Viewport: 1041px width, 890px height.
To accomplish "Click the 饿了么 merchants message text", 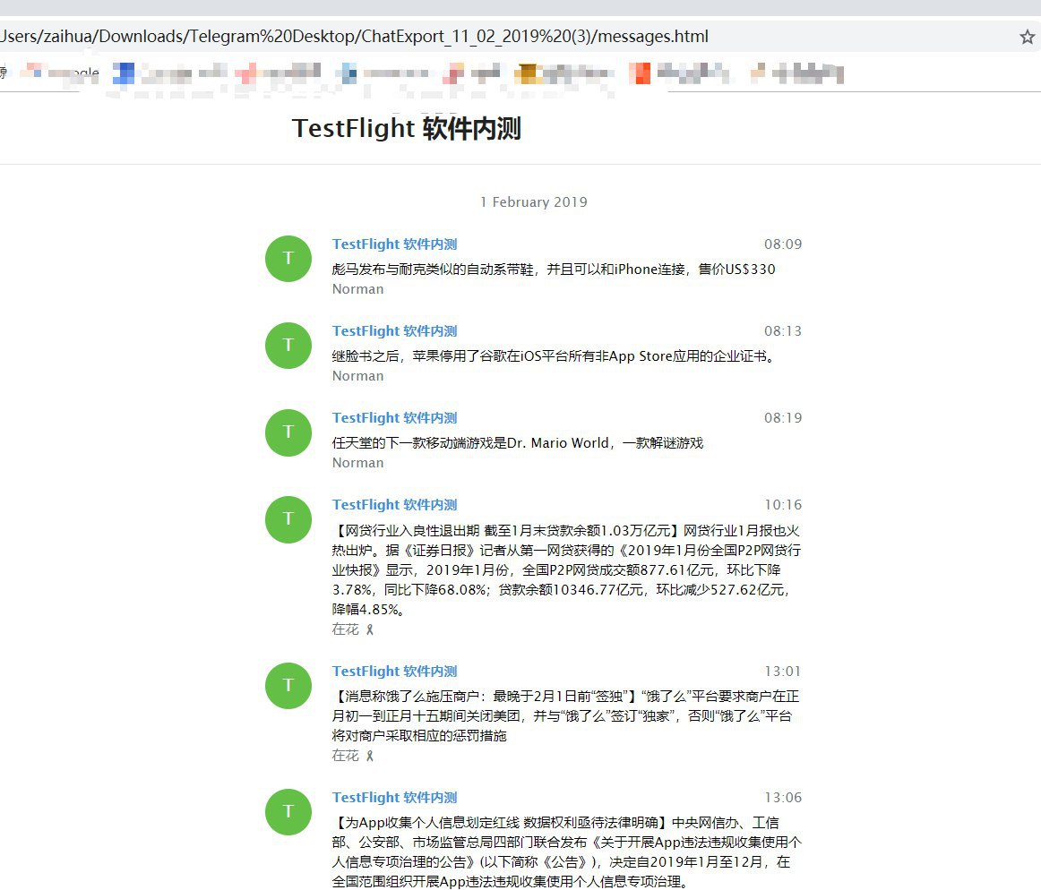I will [x=565, y=716].
